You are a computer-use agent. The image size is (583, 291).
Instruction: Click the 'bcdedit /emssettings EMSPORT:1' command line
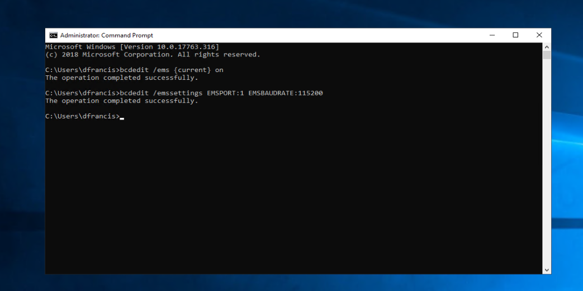tap(184, 93)
